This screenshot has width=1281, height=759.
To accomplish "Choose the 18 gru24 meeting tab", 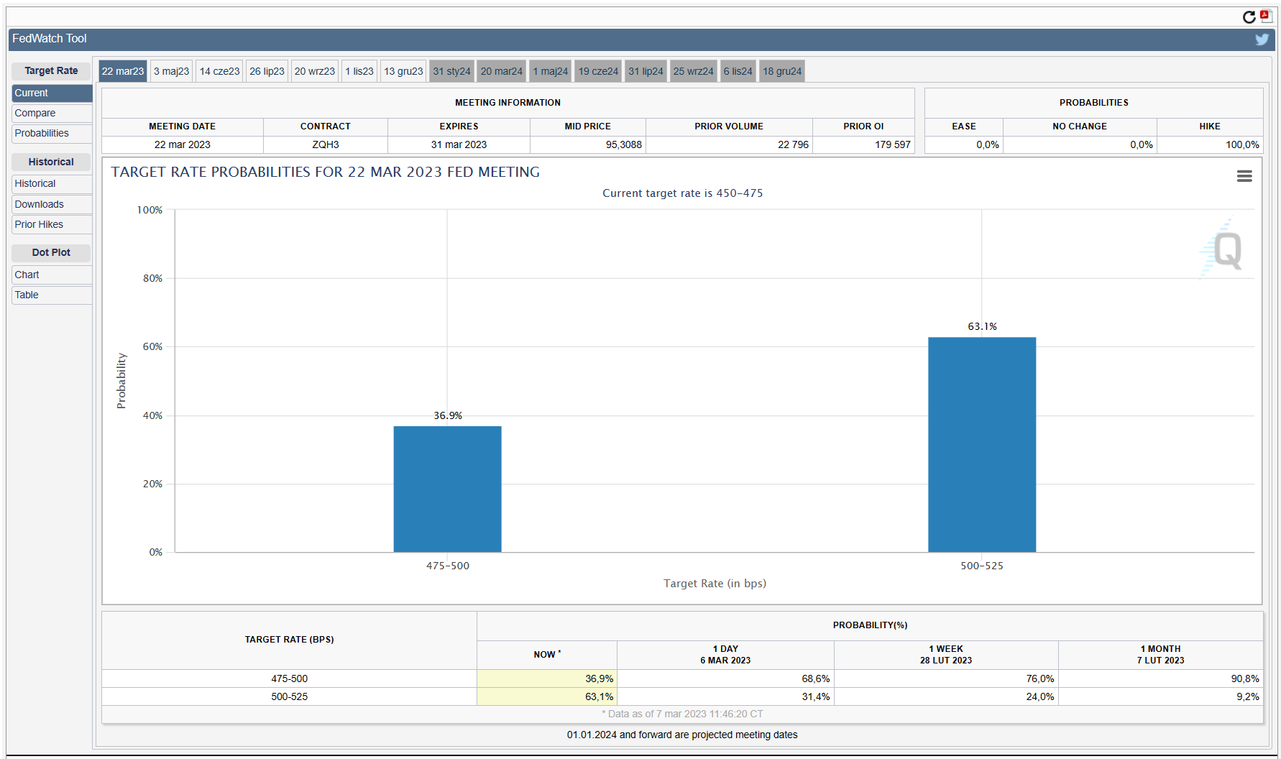I will tap(782, 71).
